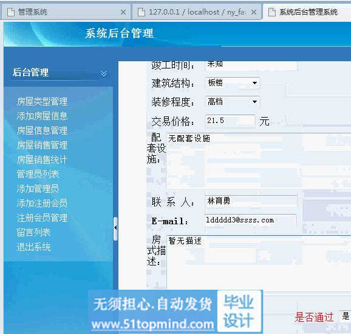The image size is (351, 334).
Task: Open the 留言列表 page
Action: click(x=33, y=233)
